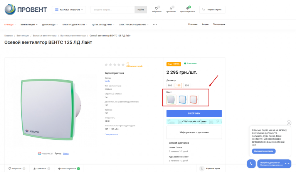Expand the Вентиляция menu

pyautogui.click(x=29, y=25)
